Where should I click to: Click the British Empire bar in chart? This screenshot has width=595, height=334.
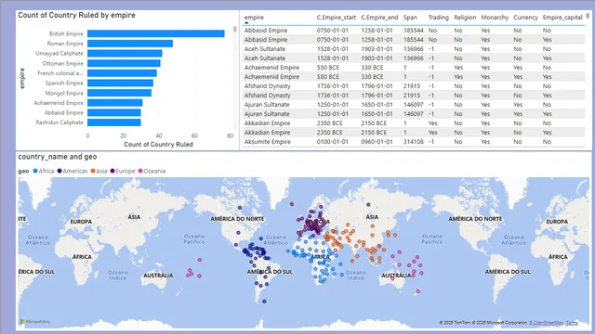pos(155,33)
